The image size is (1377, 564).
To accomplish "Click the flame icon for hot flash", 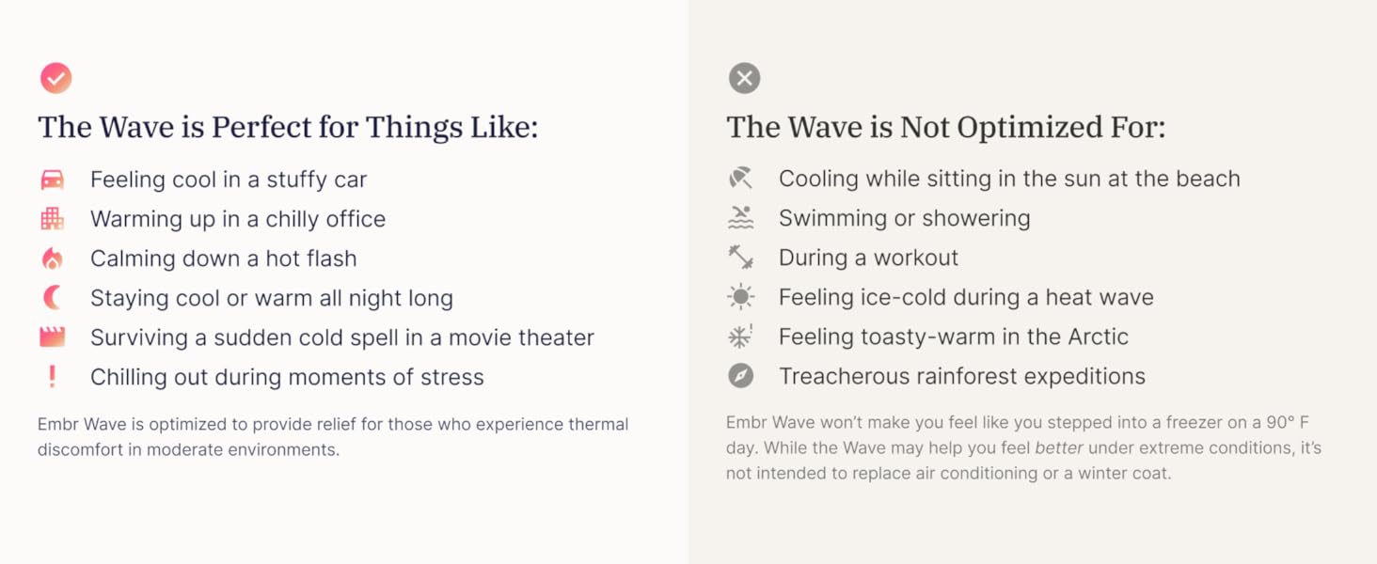I will [x=53, y=258].
